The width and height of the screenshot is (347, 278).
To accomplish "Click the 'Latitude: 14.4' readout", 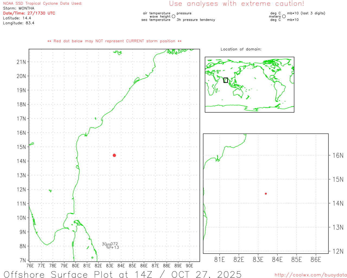I will pos(17,18).
